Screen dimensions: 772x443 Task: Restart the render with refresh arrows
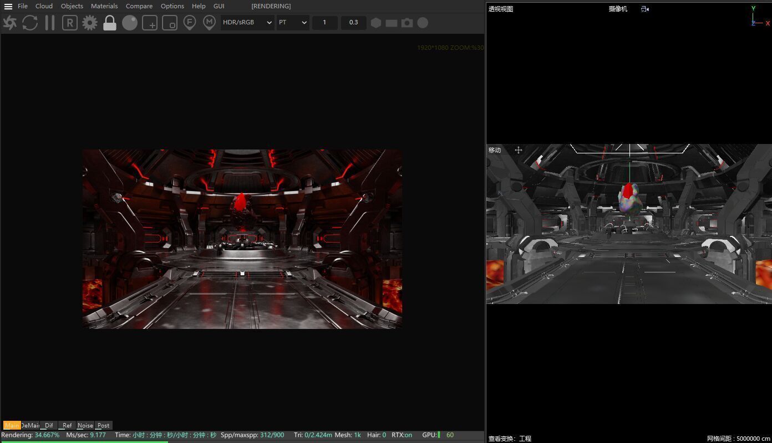30,23
